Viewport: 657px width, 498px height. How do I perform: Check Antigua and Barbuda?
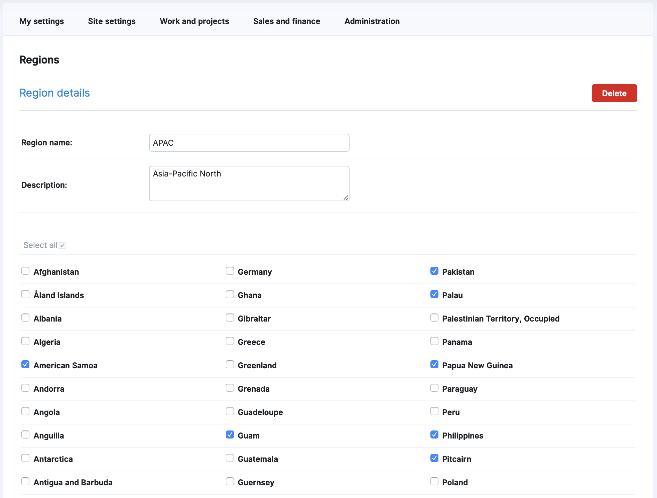[25, 481]
